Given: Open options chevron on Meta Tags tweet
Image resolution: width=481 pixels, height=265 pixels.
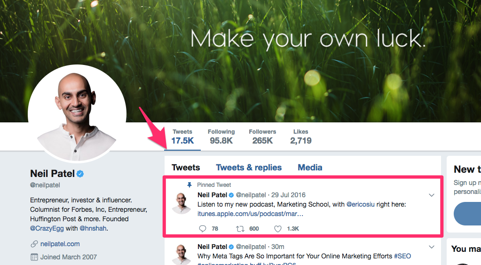Looking at the screenshot, I should (x=431, y=247).
